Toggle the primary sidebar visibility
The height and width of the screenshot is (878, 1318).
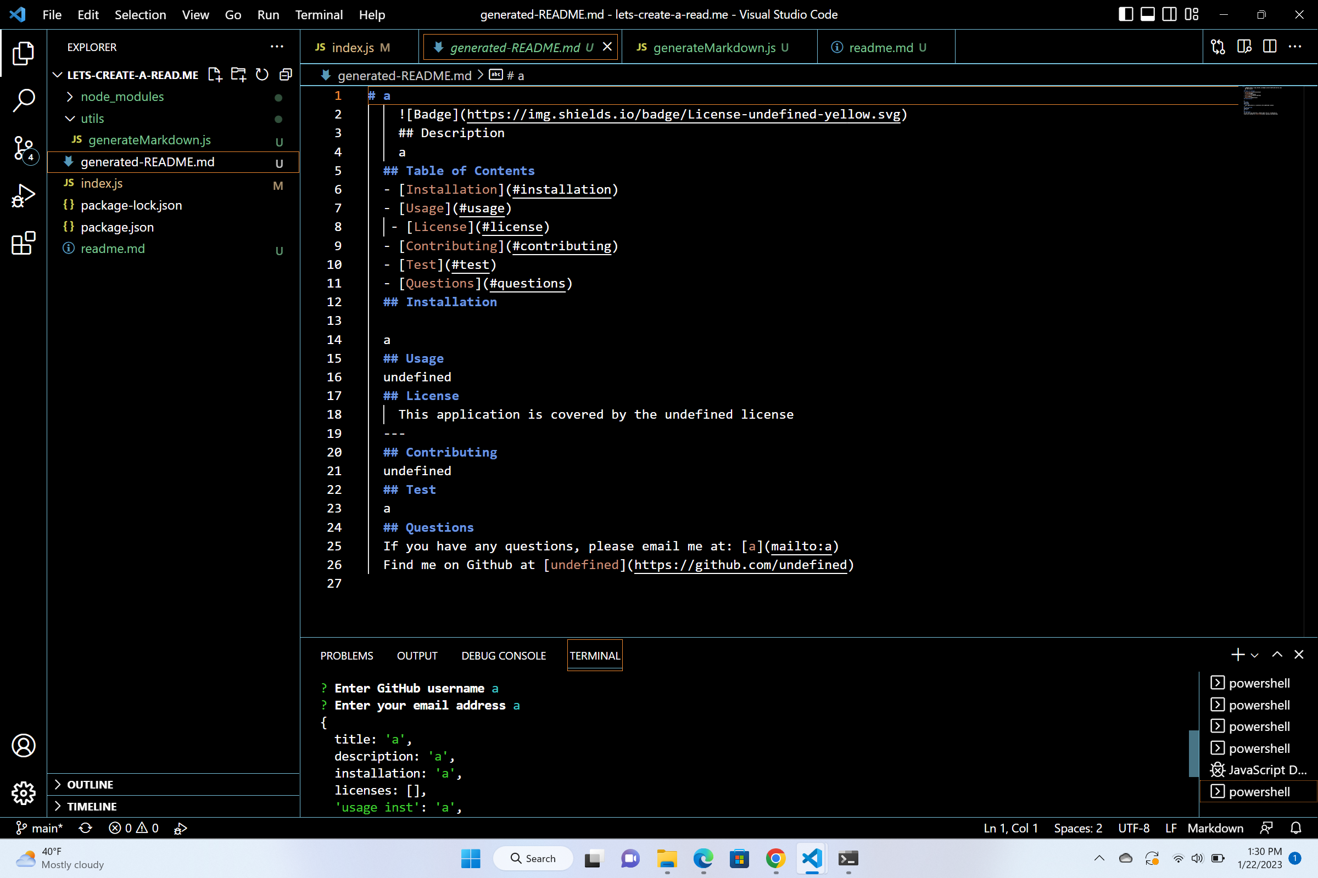pyautogui.click(x=1125, y=14)
